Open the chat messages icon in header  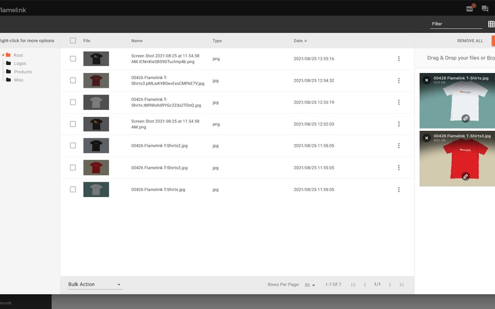click(x=485, y=9)
